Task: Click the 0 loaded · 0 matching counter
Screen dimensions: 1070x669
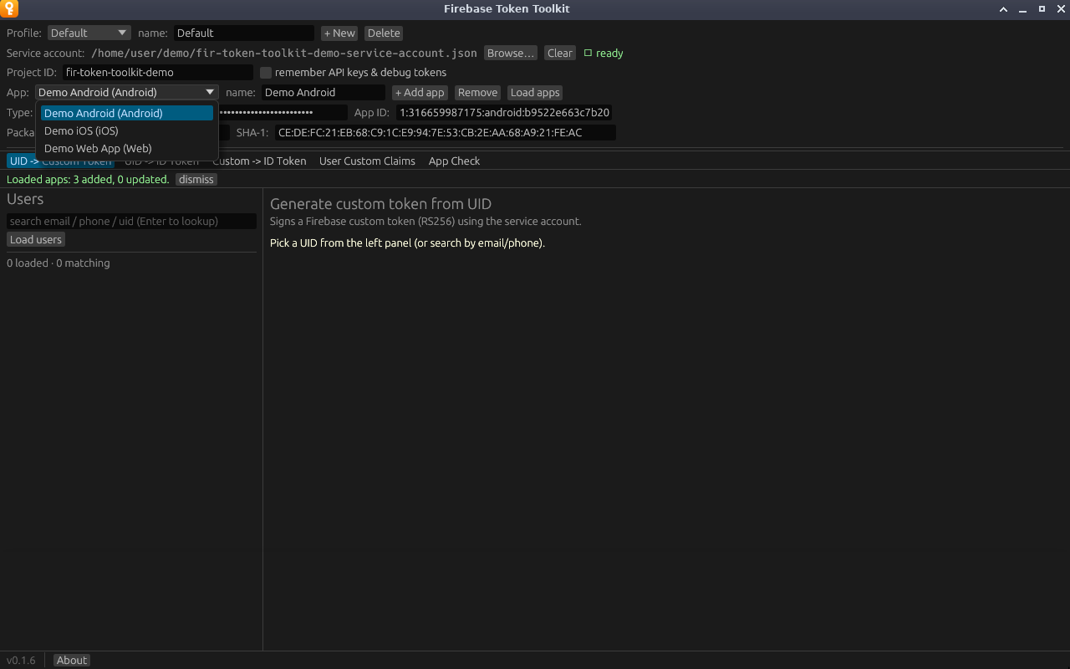Action: pyautogui.click(x=59, y=263)
